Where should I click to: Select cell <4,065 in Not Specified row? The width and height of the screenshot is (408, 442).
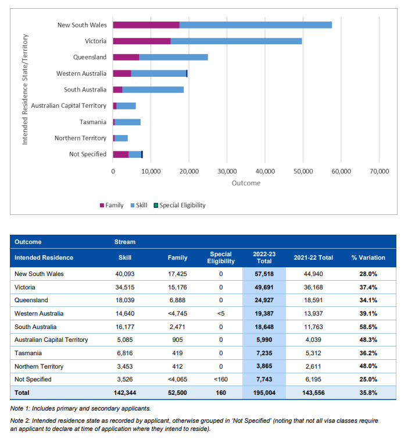pyautogui.click(x=177, y=380)
